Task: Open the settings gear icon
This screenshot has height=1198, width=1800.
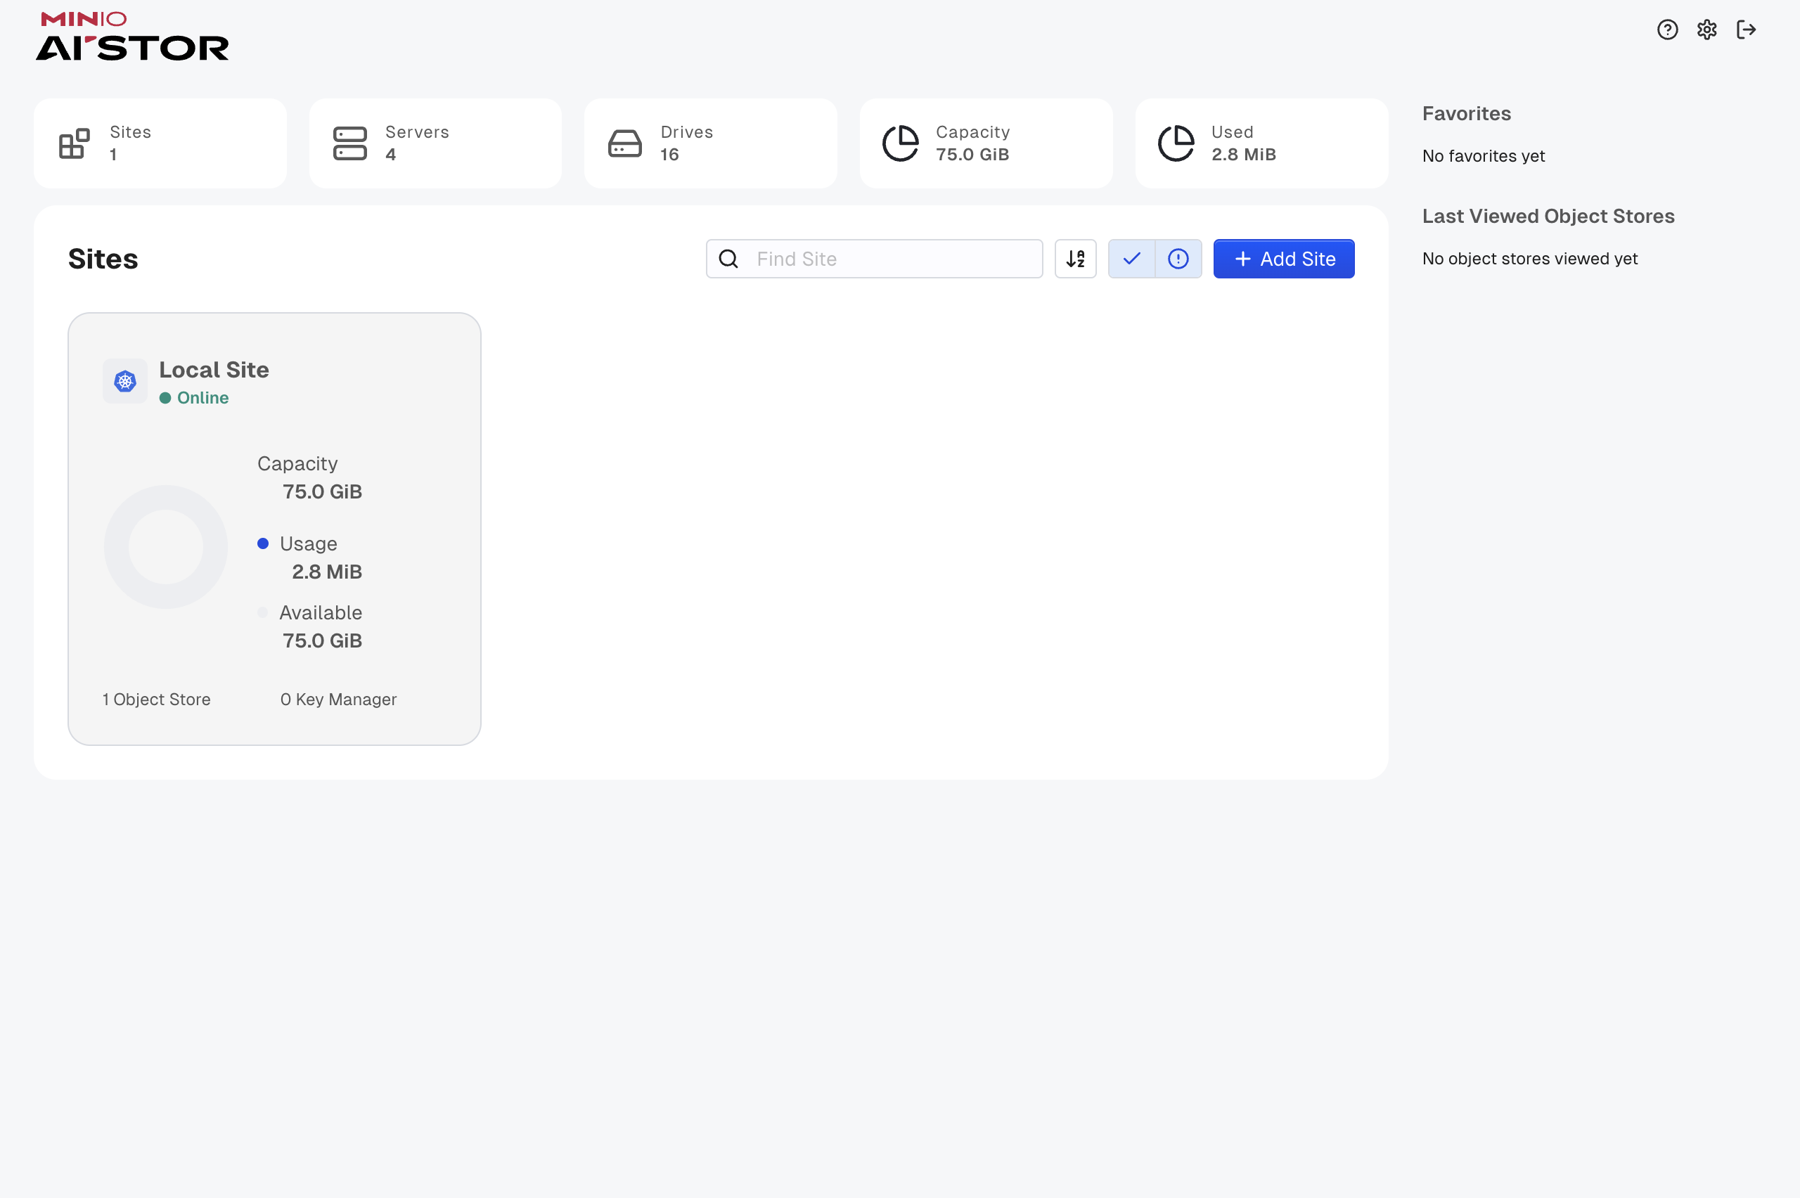Action: tap(1706, 30)
